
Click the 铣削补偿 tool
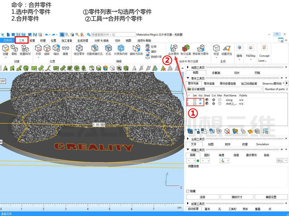(x=153, y=57)
